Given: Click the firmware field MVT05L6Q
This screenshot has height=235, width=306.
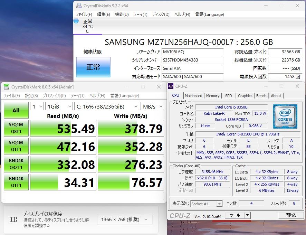Looking at the screenshot, I should click(x=193, y=52).
